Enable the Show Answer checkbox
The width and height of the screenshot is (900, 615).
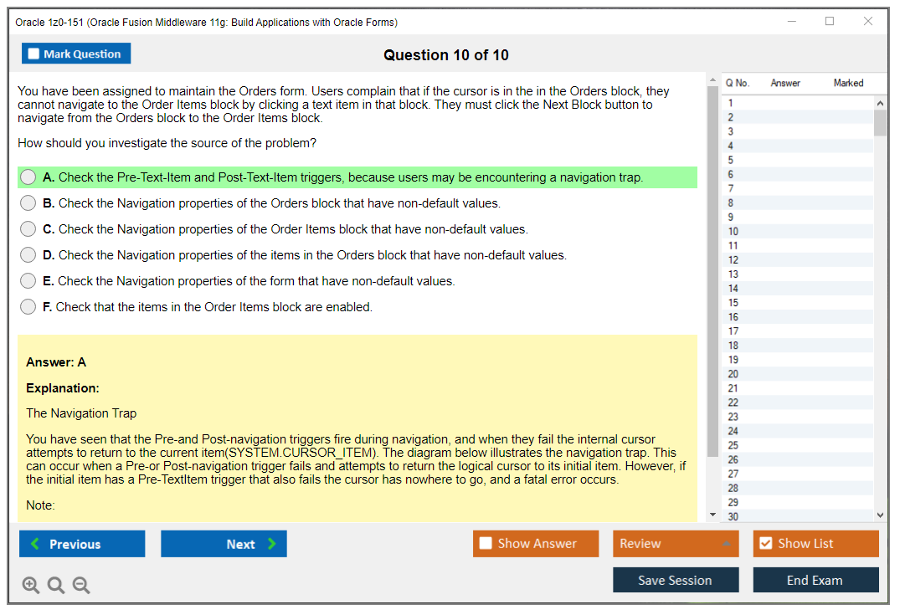[486, 544]
